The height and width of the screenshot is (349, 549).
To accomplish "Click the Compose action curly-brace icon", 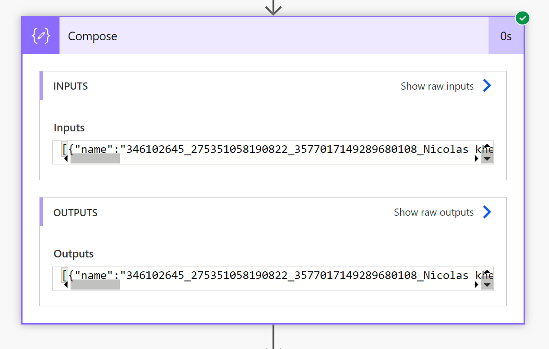I will coord(41,36).
